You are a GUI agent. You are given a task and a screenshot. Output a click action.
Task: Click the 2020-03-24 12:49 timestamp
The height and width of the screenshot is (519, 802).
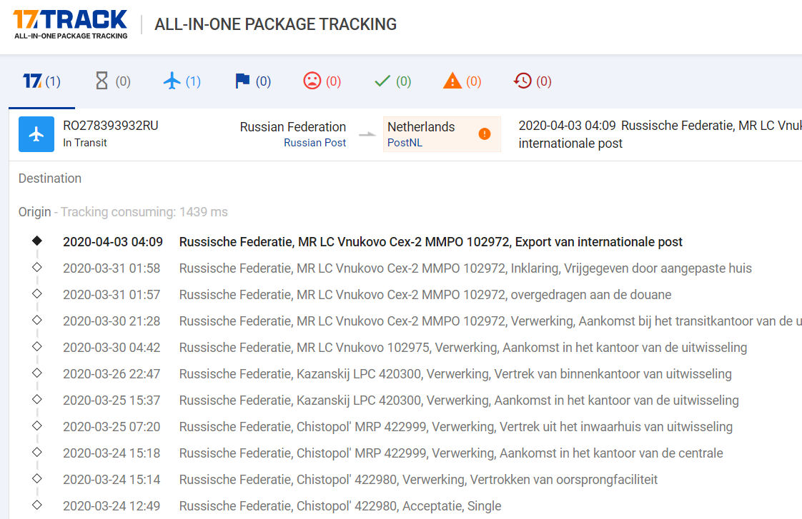[x=112, y=506]
